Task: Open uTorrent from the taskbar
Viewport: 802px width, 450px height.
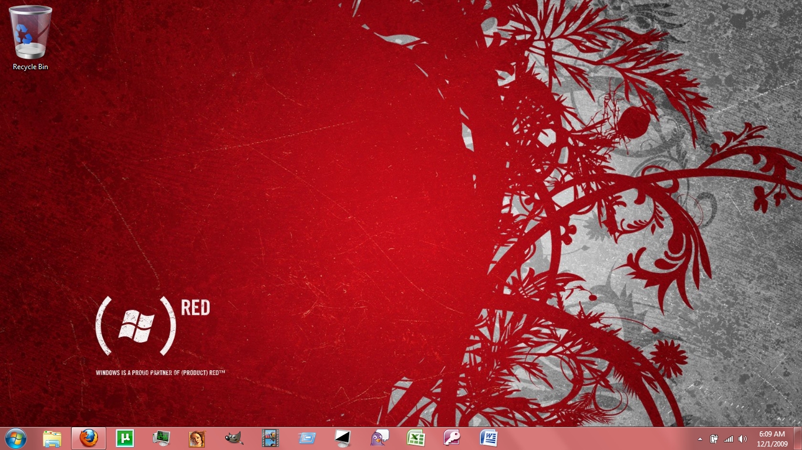Action: 125,438
